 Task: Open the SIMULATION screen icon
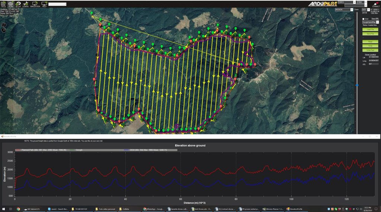[35, 4]
